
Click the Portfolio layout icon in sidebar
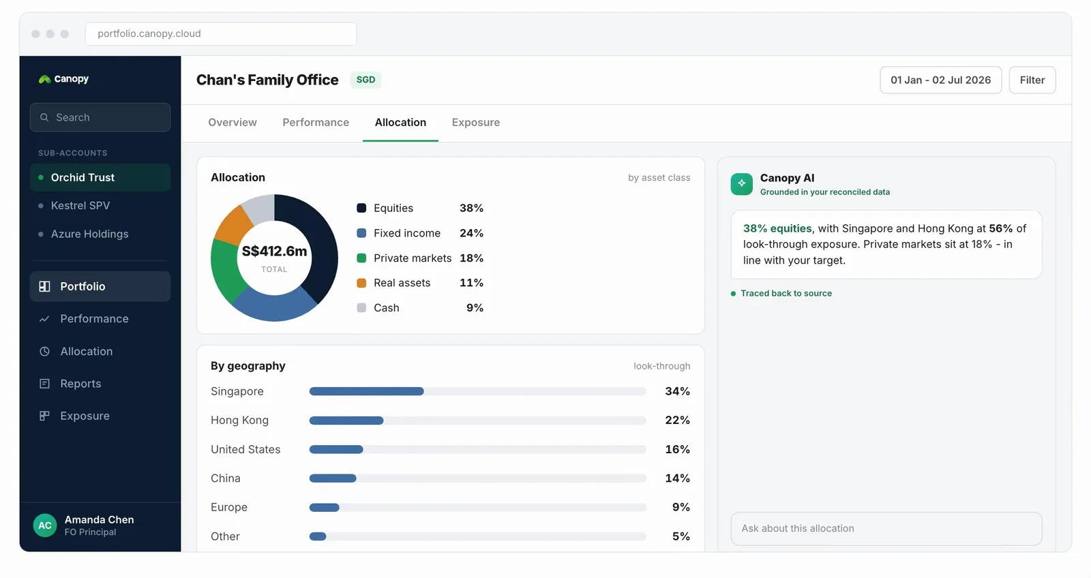tap(44, 286)
